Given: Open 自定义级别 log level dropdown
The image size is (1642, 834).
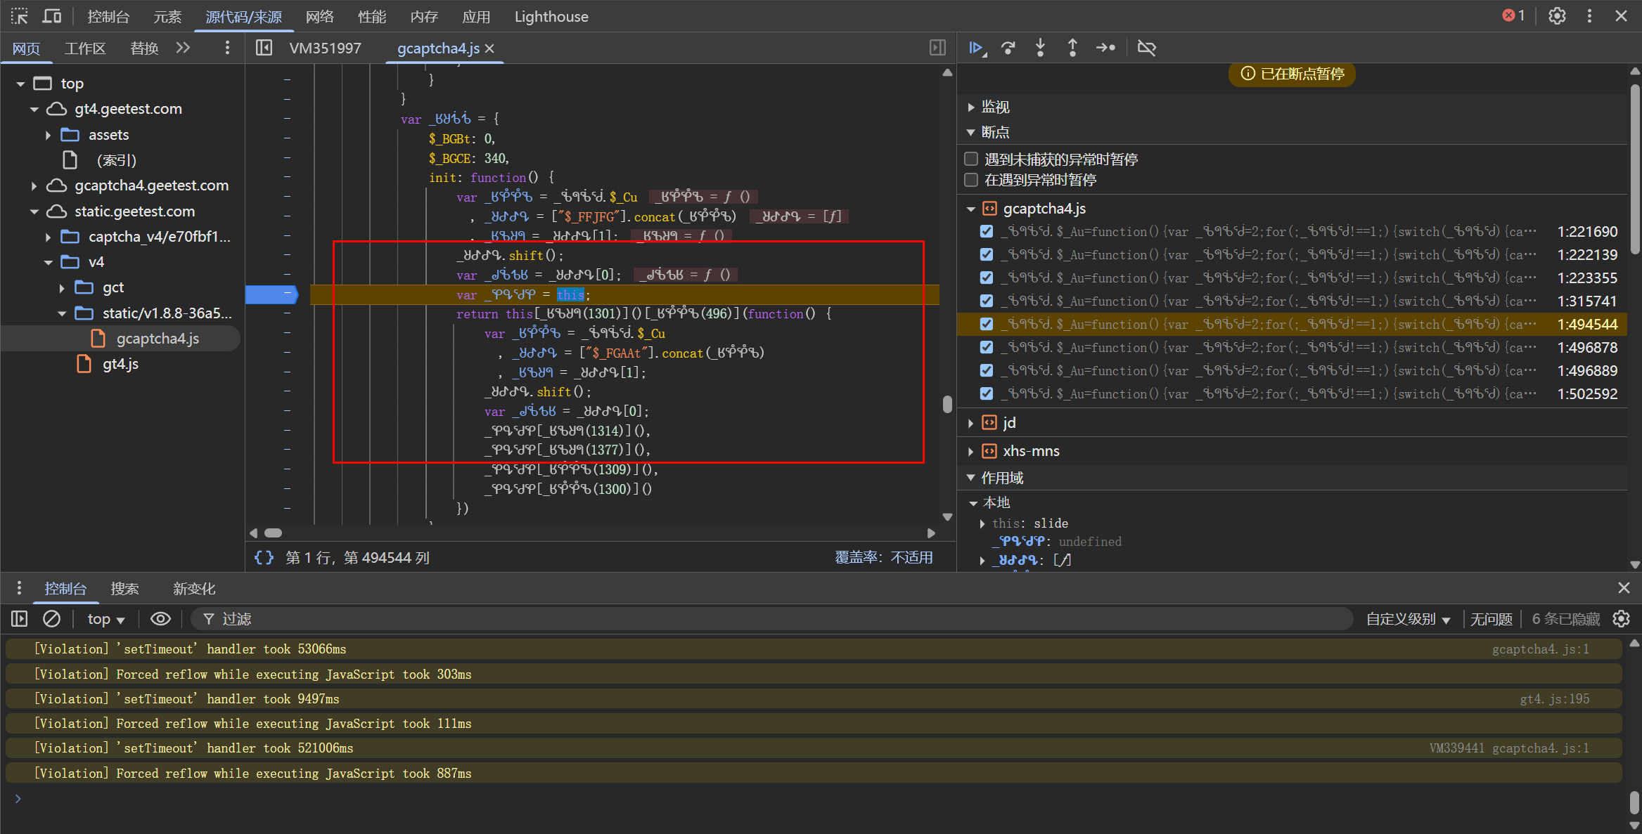Looking at the screenshot, I should coord(1409,619).
